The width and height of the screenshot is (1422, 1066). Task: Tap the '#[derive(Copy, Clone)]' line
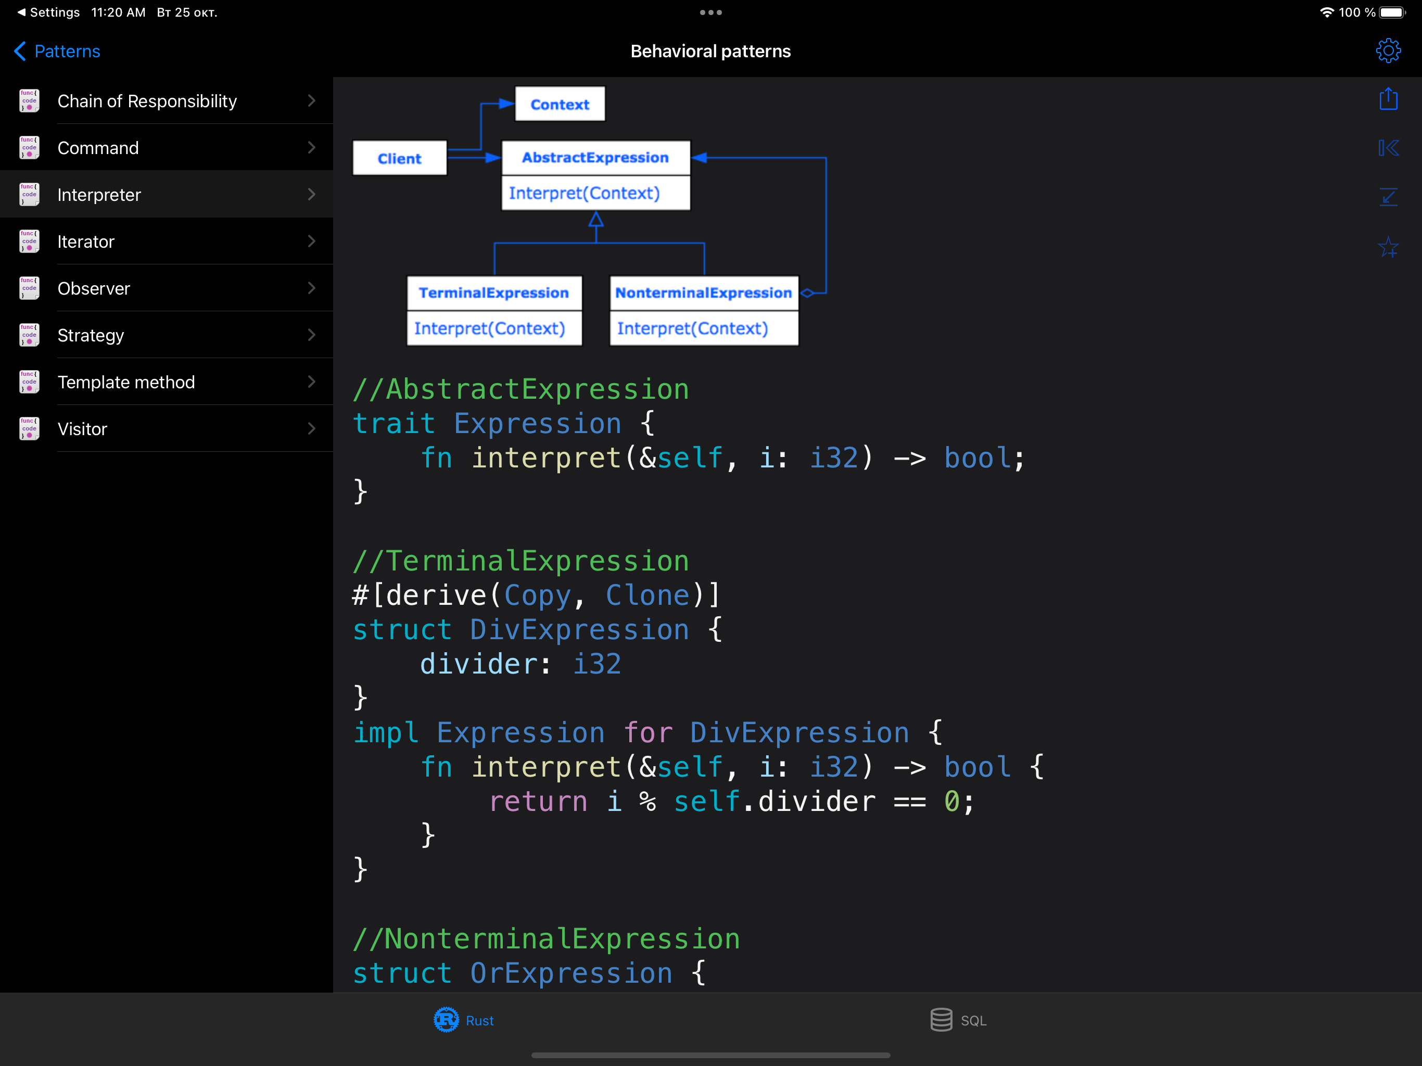(x=537, y=595)
